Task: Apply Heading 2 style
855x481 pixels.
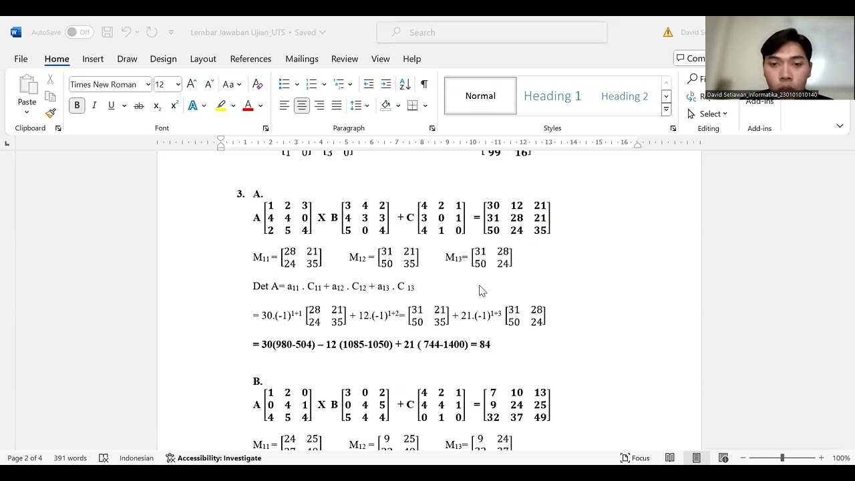Action: coord(625,96)
